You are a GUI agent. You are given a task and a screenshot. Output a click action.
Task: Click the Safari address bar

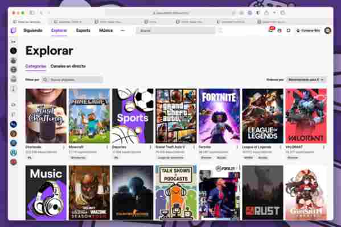tap(170, 13)
